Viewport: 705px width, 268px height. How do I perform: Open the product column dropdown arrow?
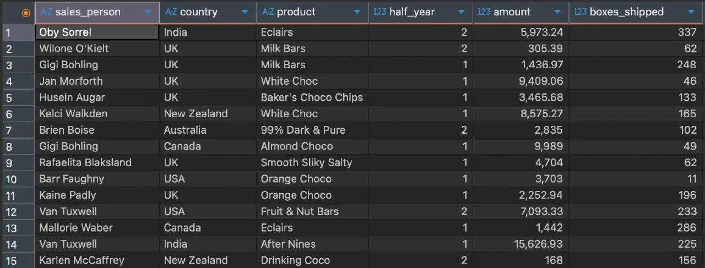tap(357, 12)
